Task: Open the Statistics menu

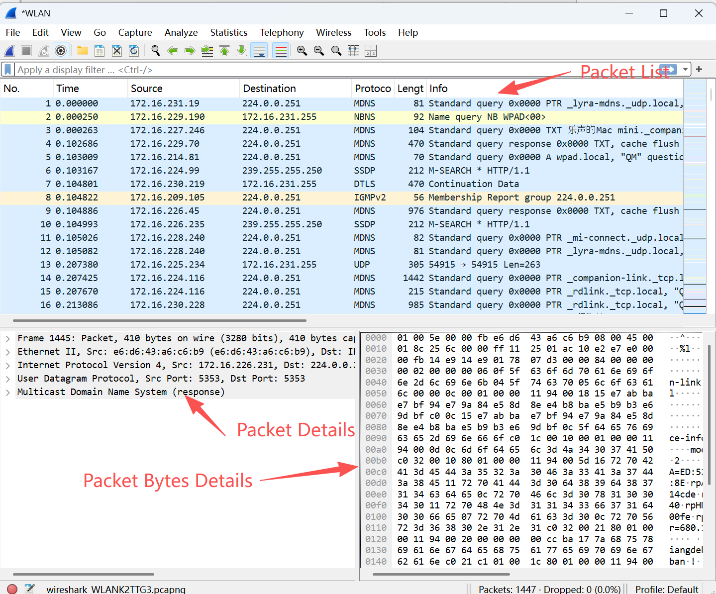Action: 228,33
